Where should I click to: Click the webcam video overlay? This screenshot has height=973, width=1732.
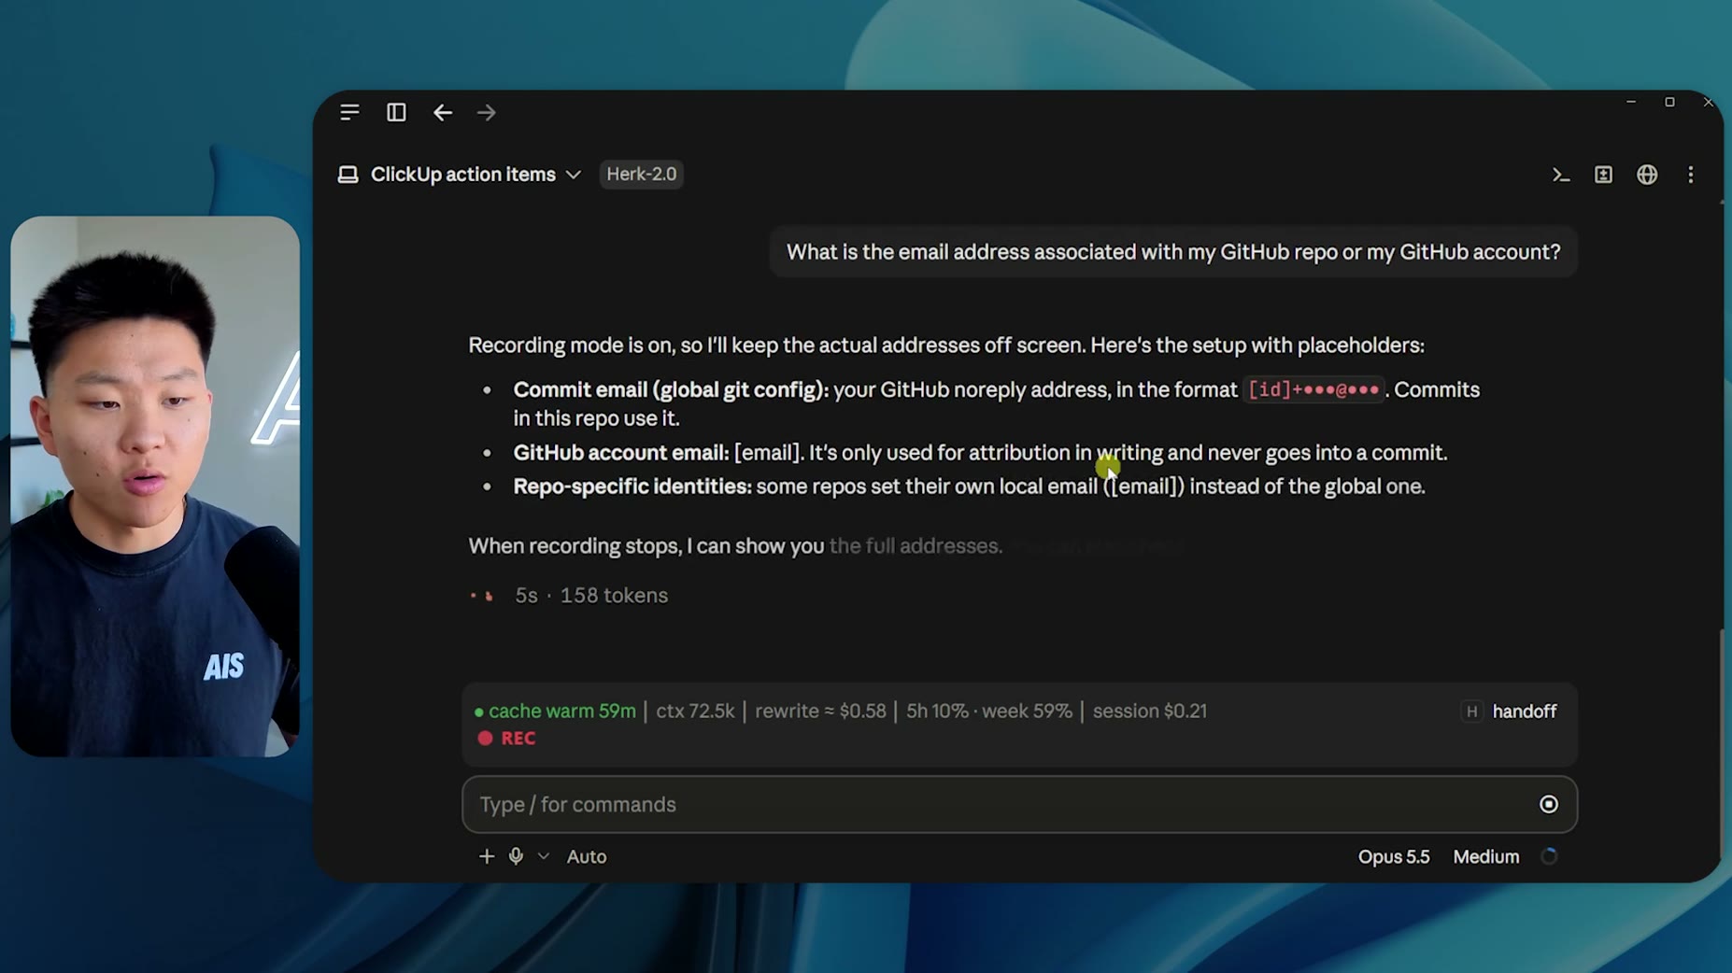[155, 486]
